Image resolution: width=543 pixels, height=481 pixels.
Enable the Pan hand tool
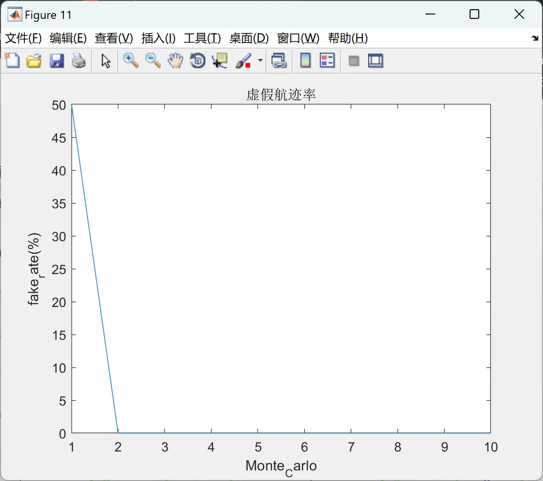pos(175,60)
